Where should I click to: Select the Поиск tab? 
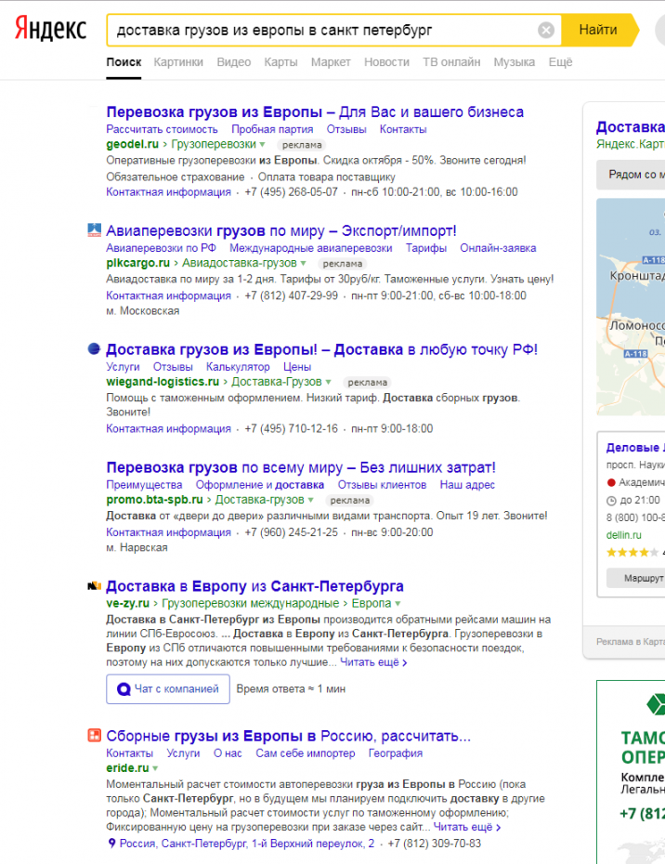pos(124,62)
